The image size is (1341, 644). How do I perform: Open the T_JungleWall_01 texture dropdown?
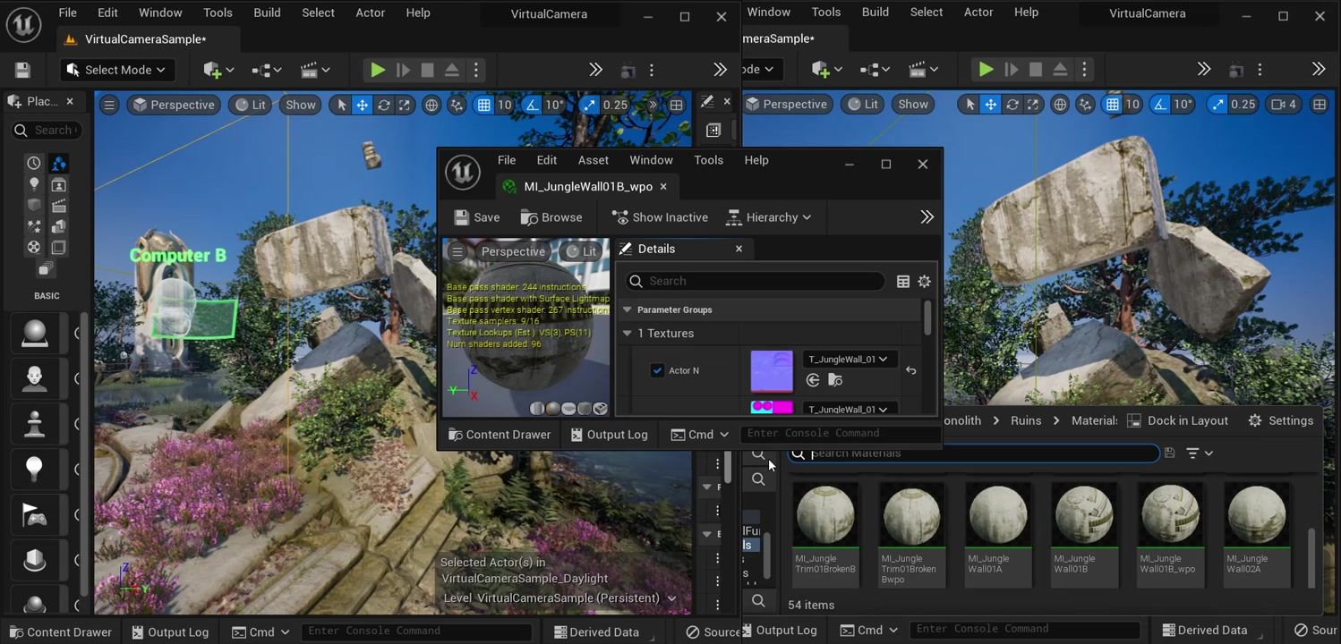847,359
